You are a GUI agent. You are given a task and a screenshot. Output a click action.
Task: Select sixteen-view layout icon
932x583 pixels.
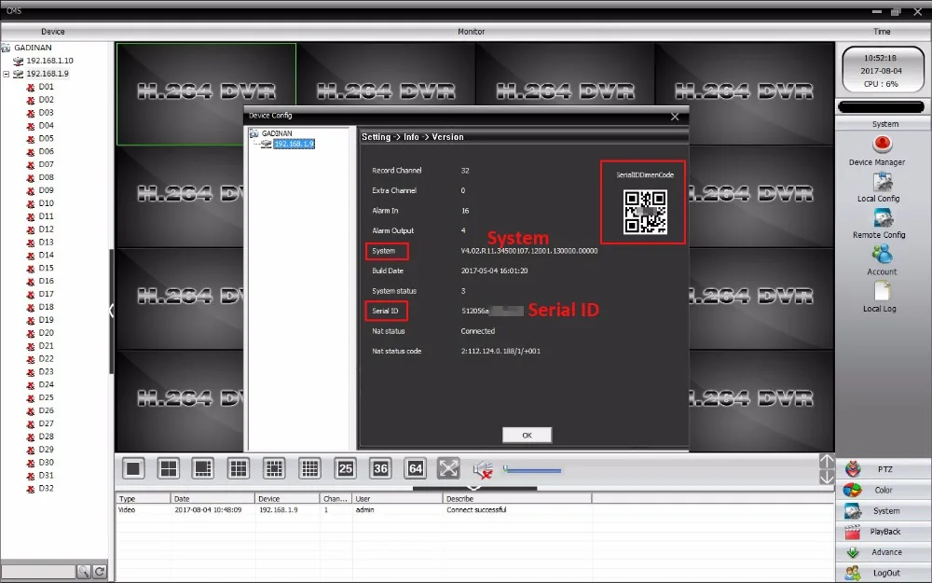click(x=274, y=469)
